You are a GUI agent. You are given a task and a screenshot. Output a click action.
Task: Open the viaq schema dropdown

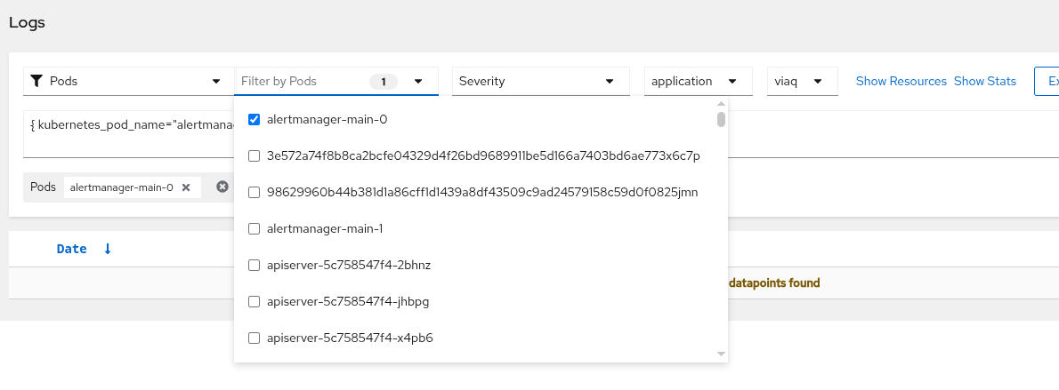pyautogui.click(x=802, y=81)
